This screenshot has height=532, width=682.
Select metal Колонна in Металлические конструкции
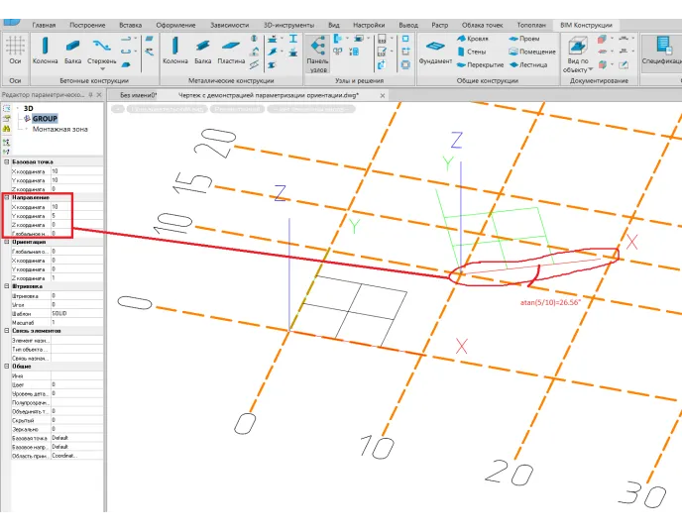(x=174, y=51)
